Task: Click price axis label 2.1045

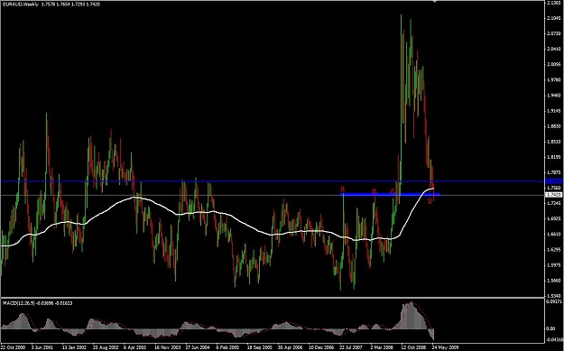Action: click(x=553, y=18)
